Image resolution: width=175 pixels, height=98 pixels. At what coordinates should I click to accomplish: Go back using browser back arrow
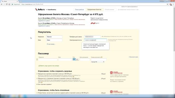pos(2,4)
